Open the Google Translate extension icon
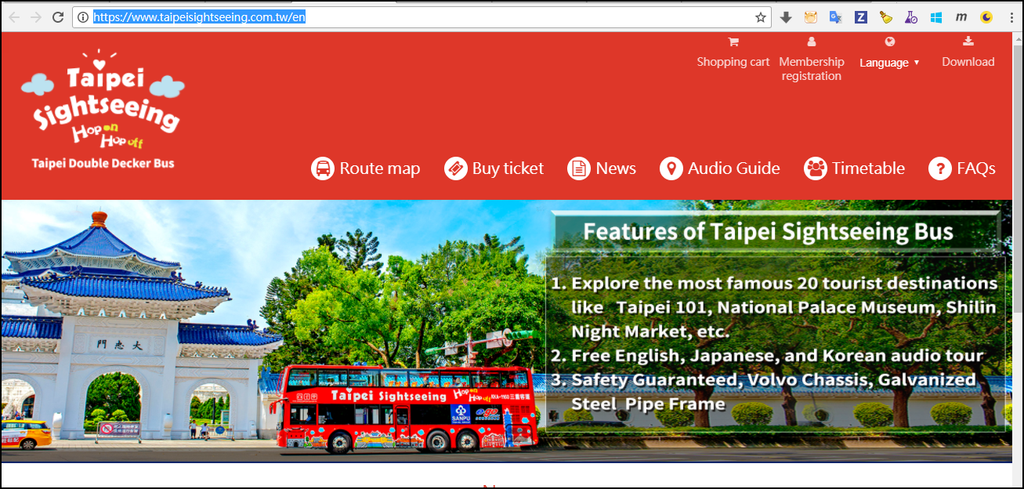 835,17
